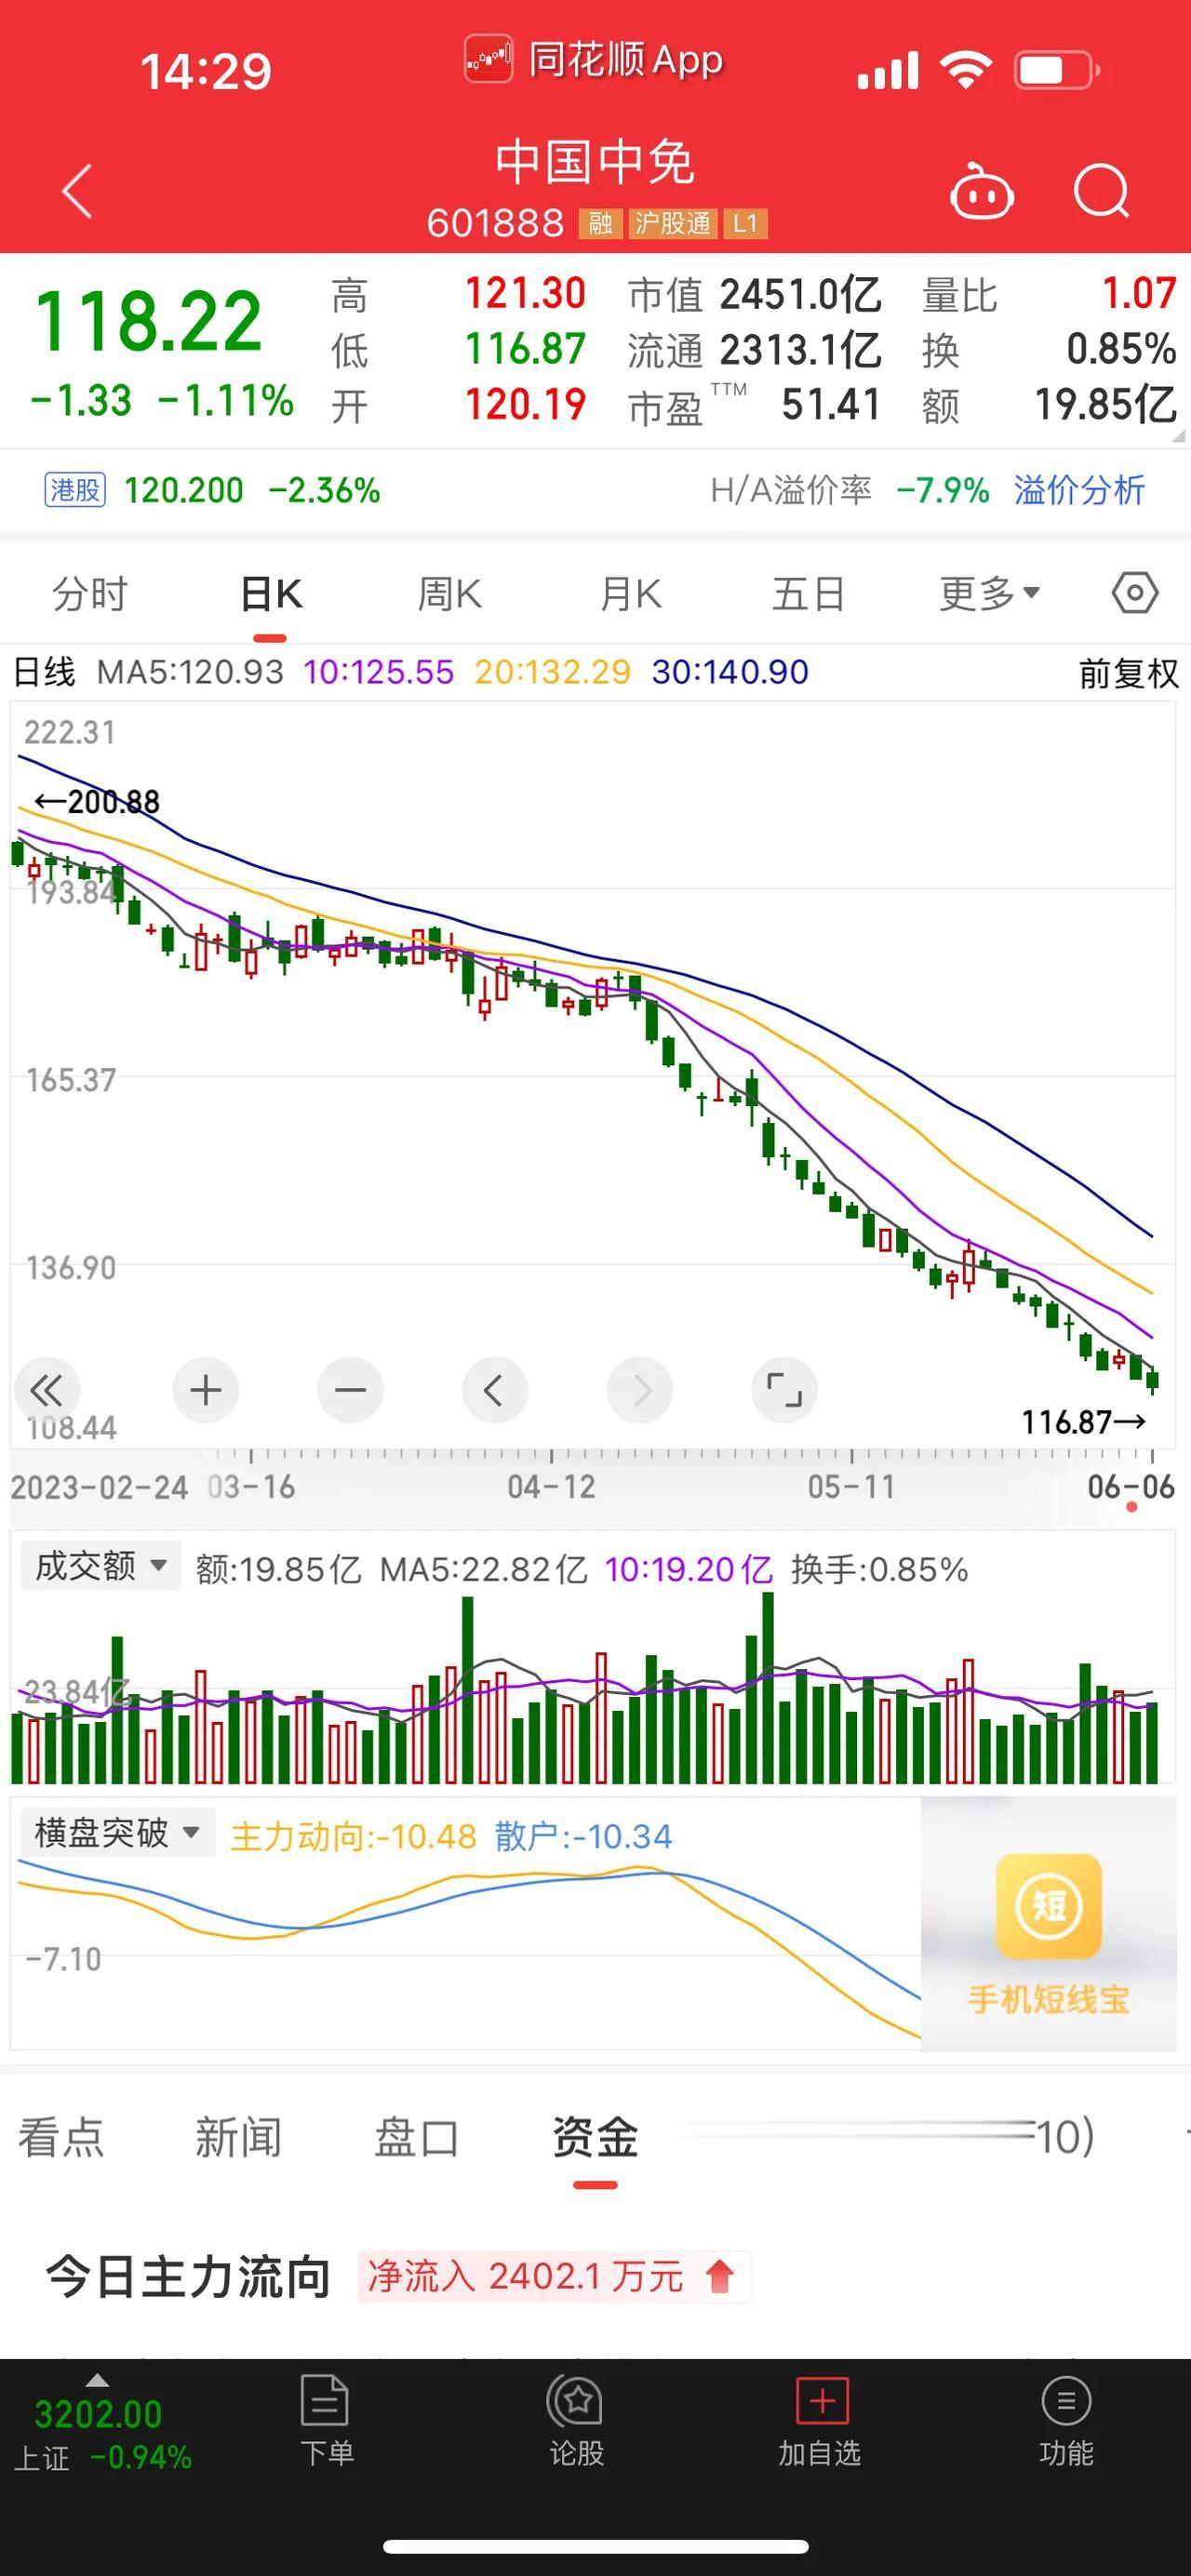Toggle 前复权 adjustment setting

pos(1129,673)
